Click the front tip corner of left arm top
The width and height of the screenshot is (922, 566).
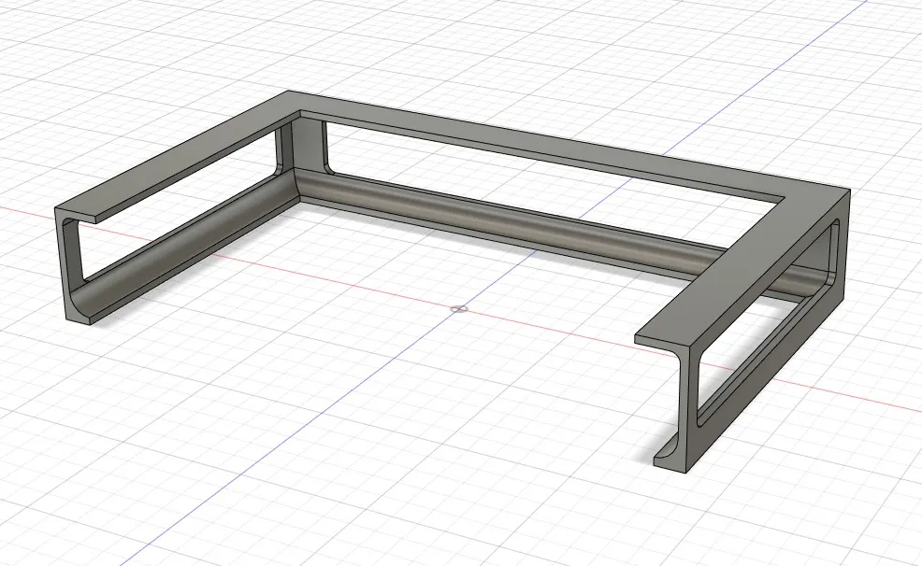(56, 206)
